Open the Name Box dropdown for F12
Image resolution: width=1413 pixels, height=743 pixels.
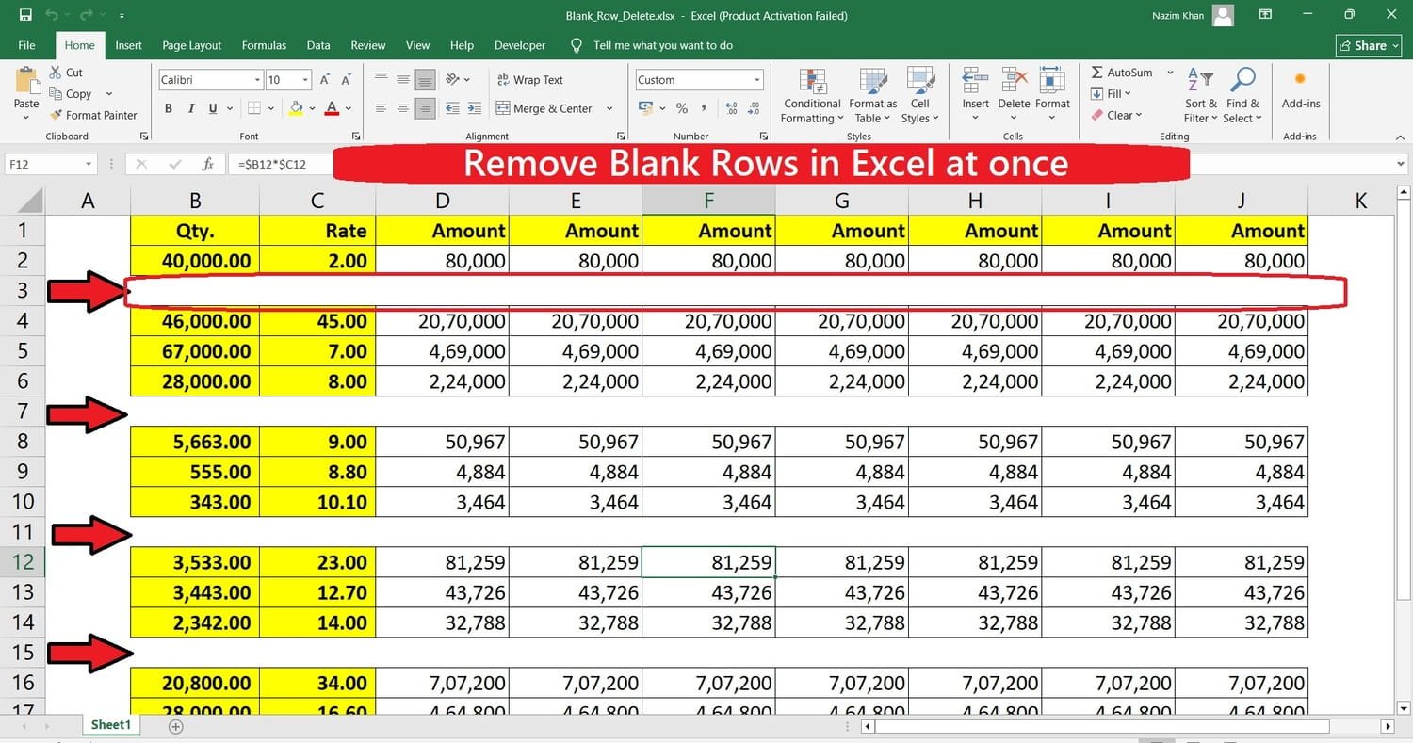coord(89,164)
